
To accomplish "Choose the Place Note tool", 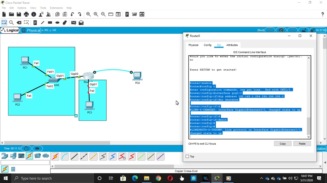I will pyautogui.click(x=35, y=23).
